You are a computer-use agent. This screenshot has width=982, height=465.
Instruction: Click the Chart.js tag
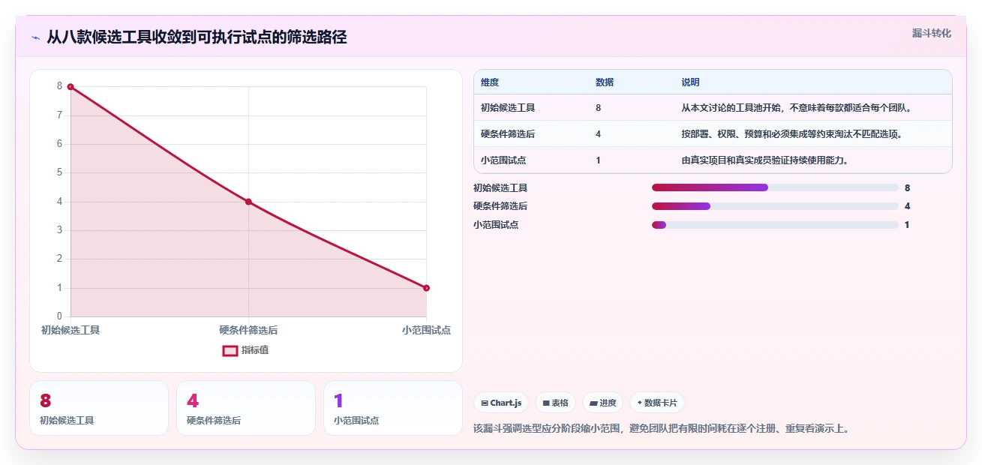[501, 403]
